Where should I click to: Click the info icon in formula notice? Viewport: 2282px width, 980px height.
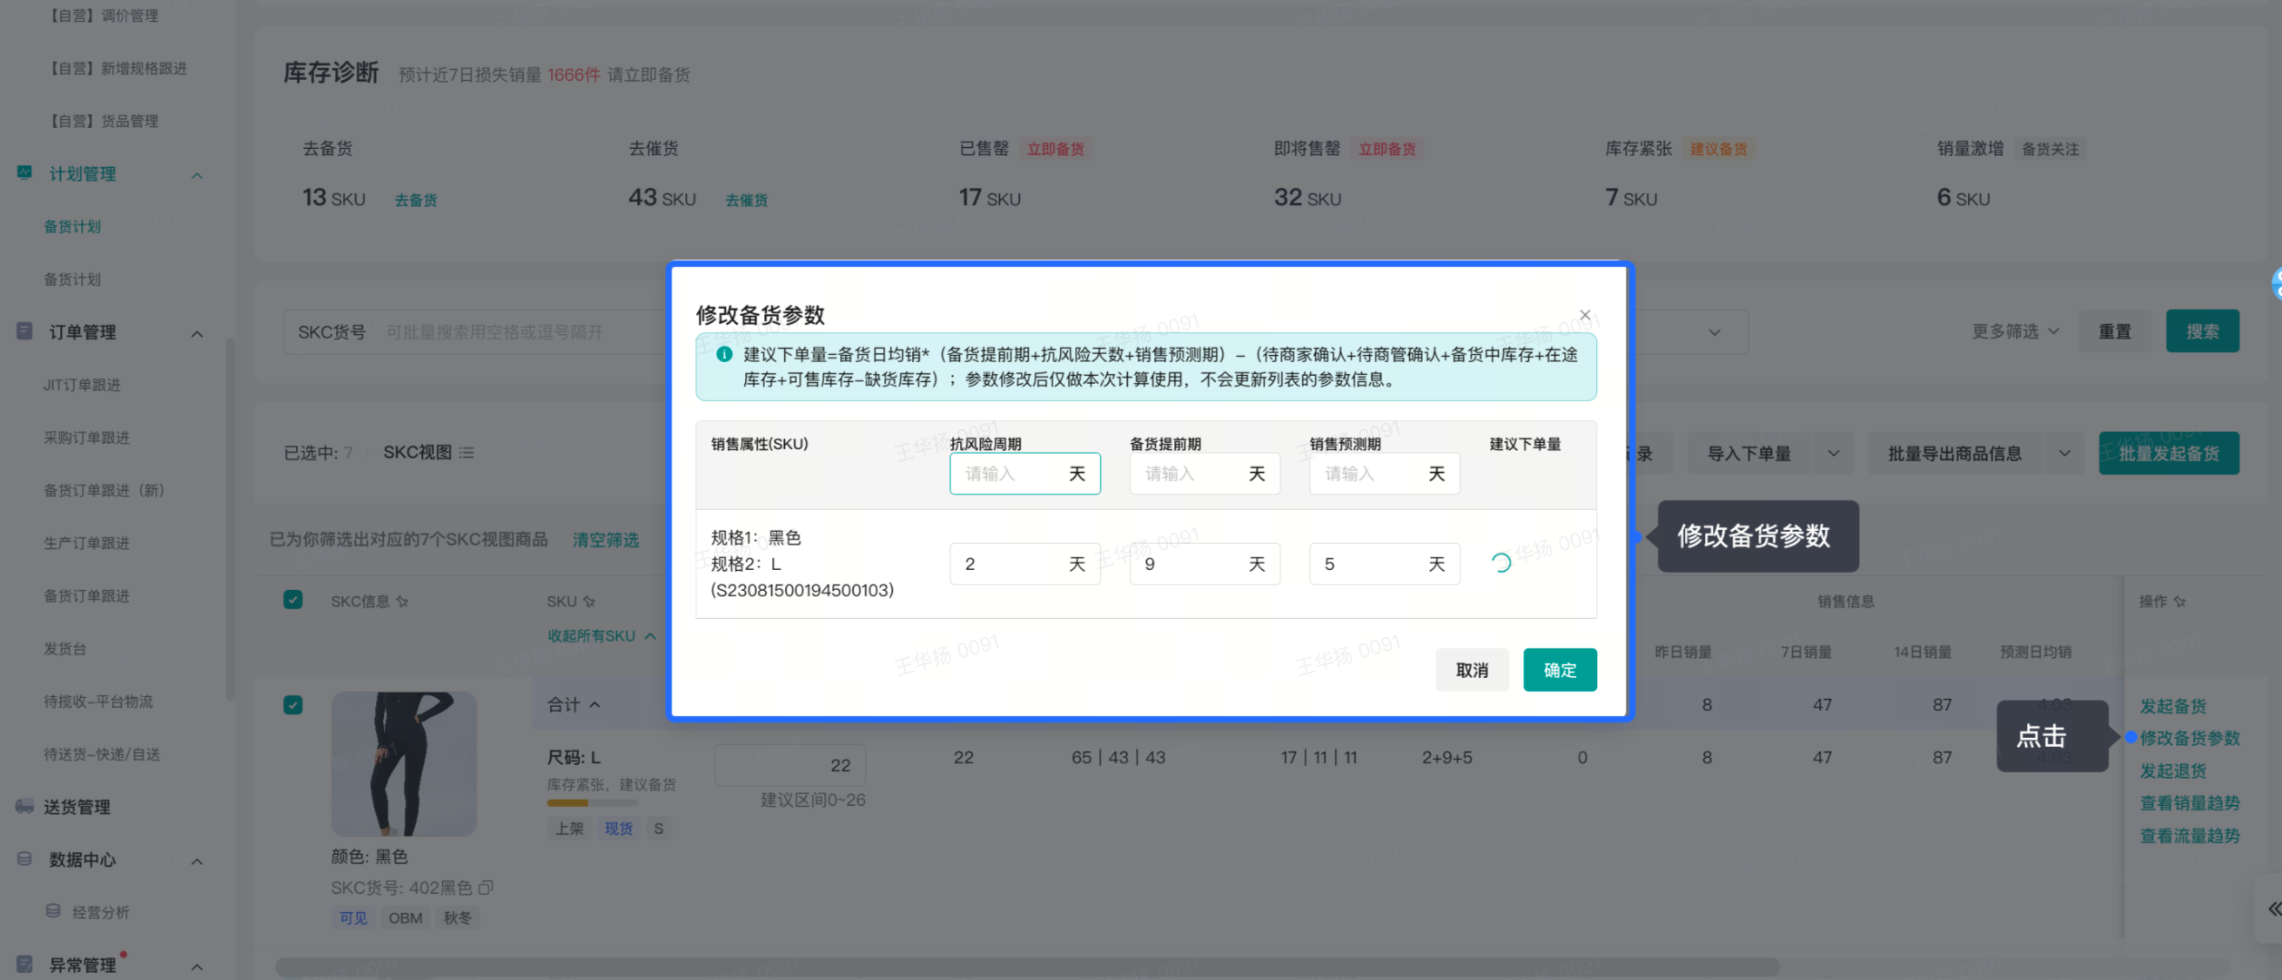[724, 354]
